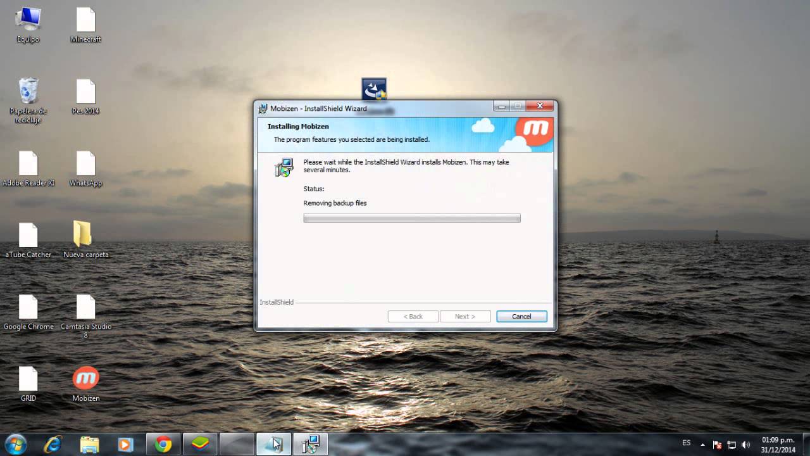This screenshot has width=810, height=456.
Task: Click the installation progress bar
Action: (x=412, y=218)
